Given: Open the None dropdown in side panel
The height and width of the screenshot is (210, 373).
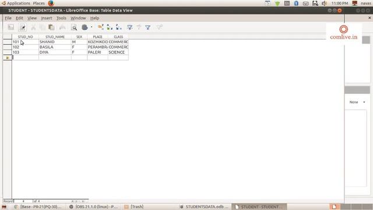Looking at the screenshot, I should pos(357,102).
